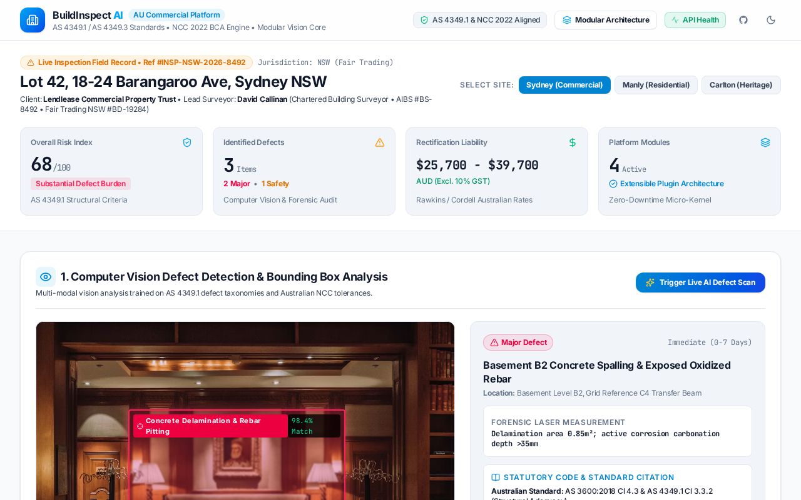801x500 pixels.
Task: Check the API Health status button
Action: tap(695, 20)
